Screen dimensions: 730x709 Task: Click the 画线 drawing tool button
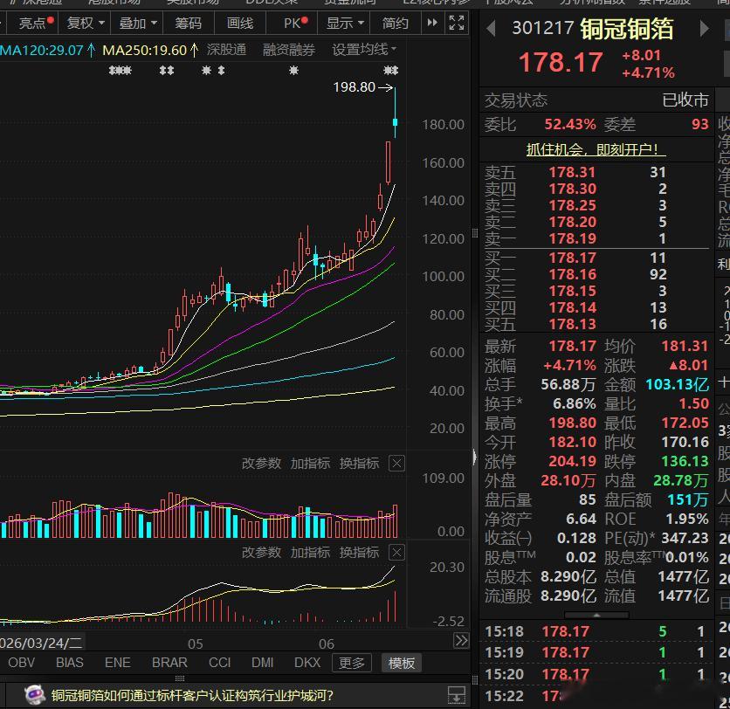pyautogui.click(x=240, y=23)
